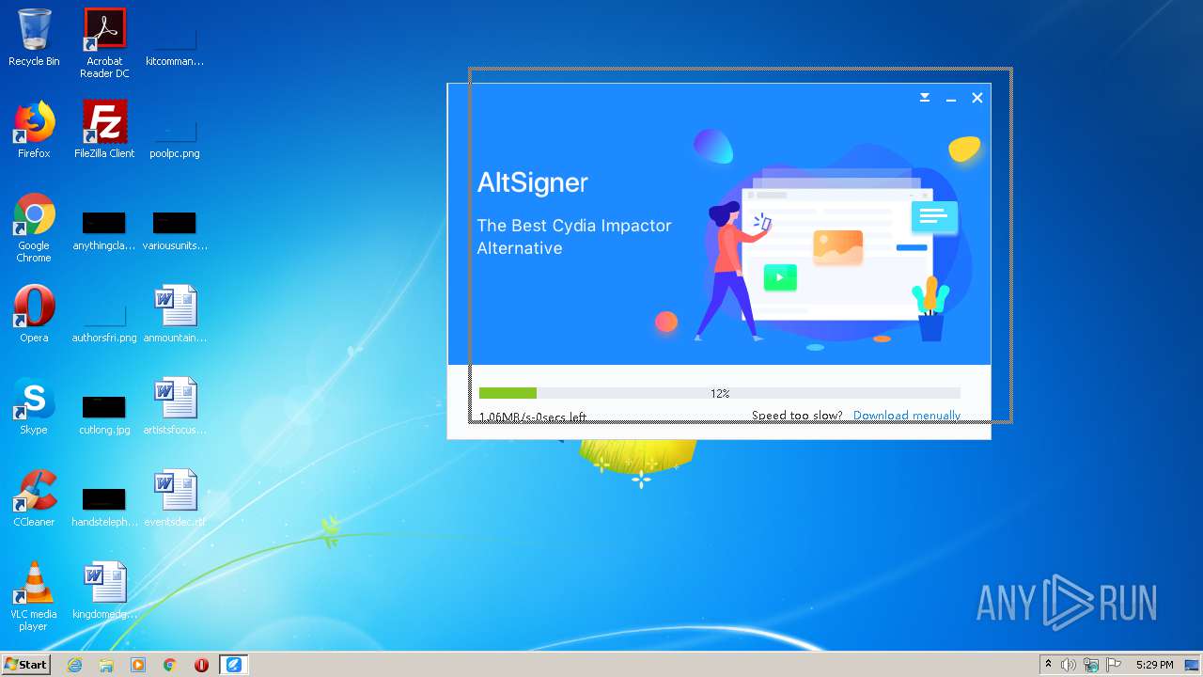
Task: Open Windows Media Player taskbar icon
Action: [x=138, y=665]
